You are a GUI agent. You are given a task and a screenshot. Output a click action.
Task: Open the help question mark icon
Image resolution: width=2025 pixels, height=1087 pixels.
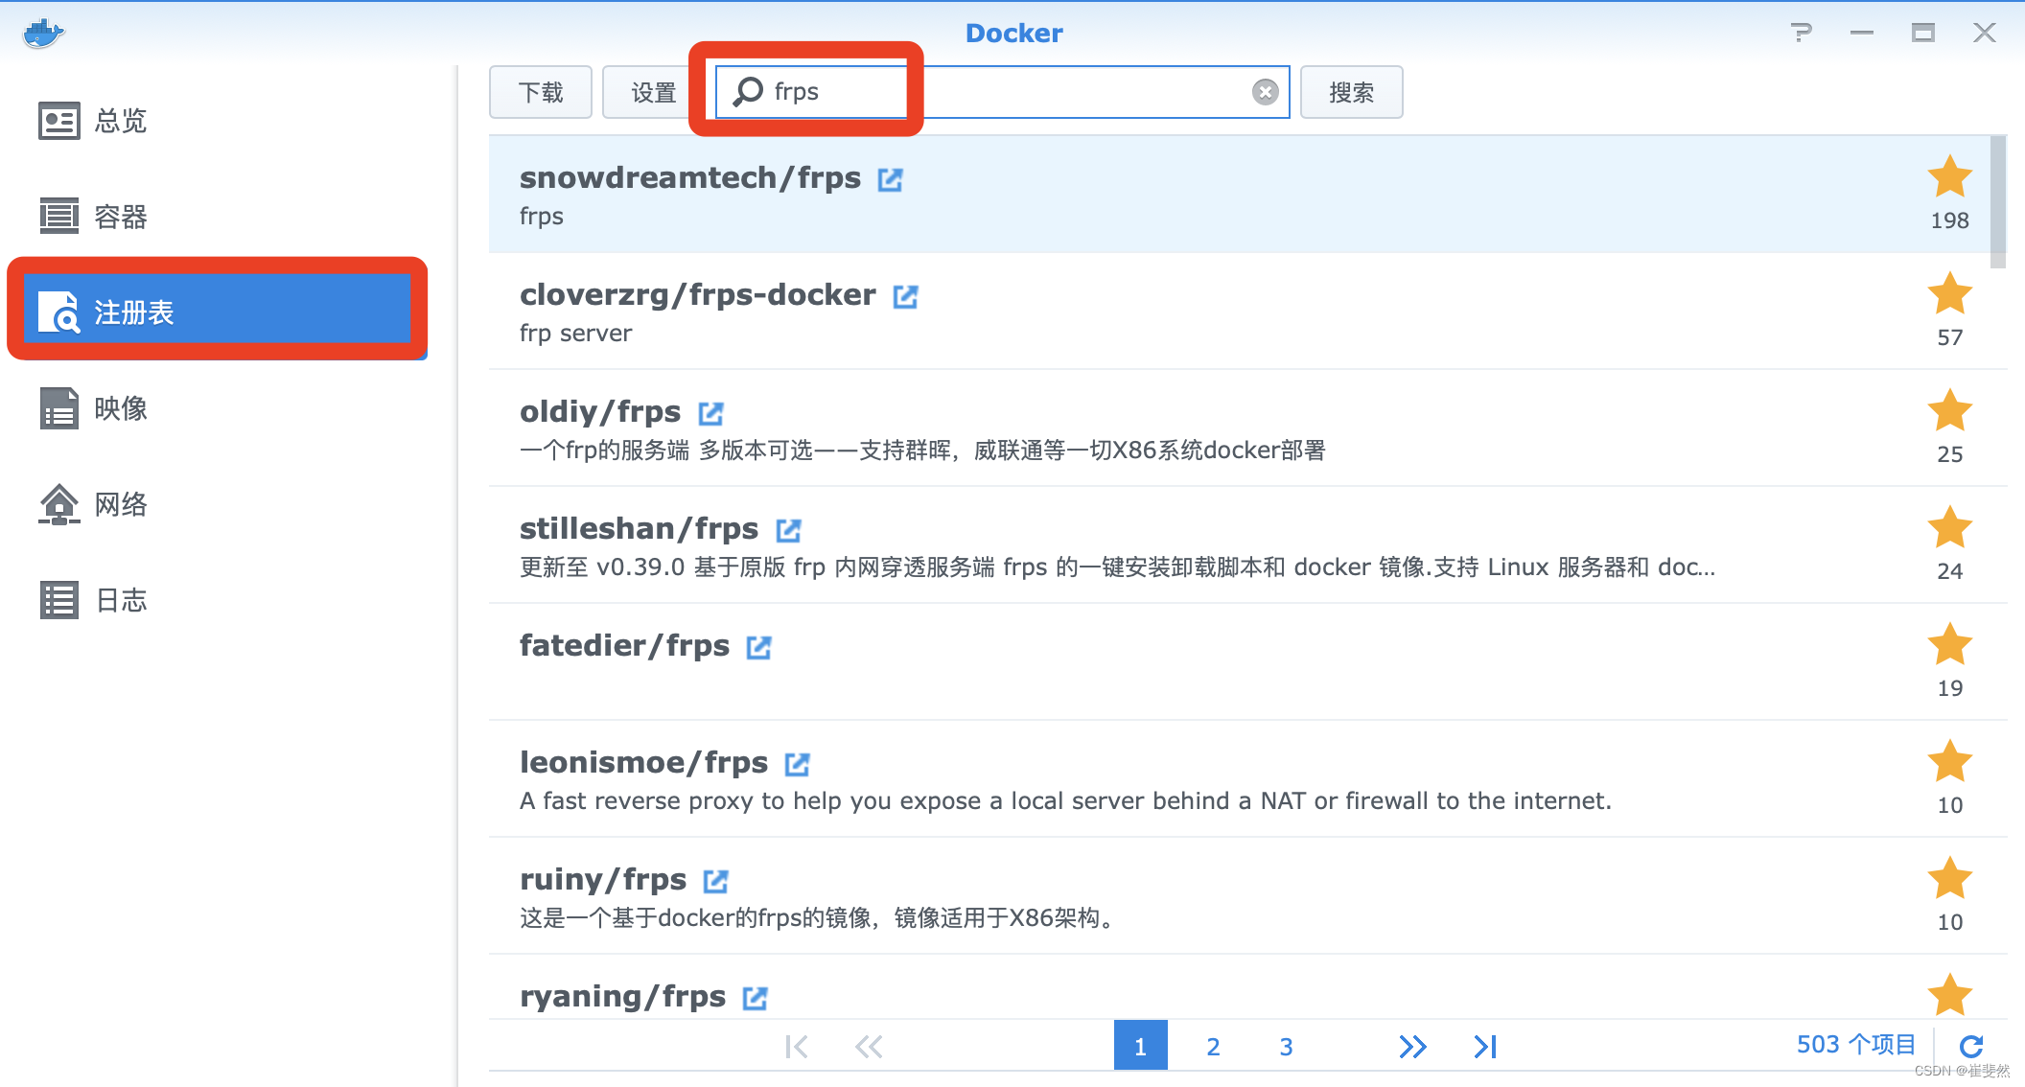click(x=1802, y=33)
